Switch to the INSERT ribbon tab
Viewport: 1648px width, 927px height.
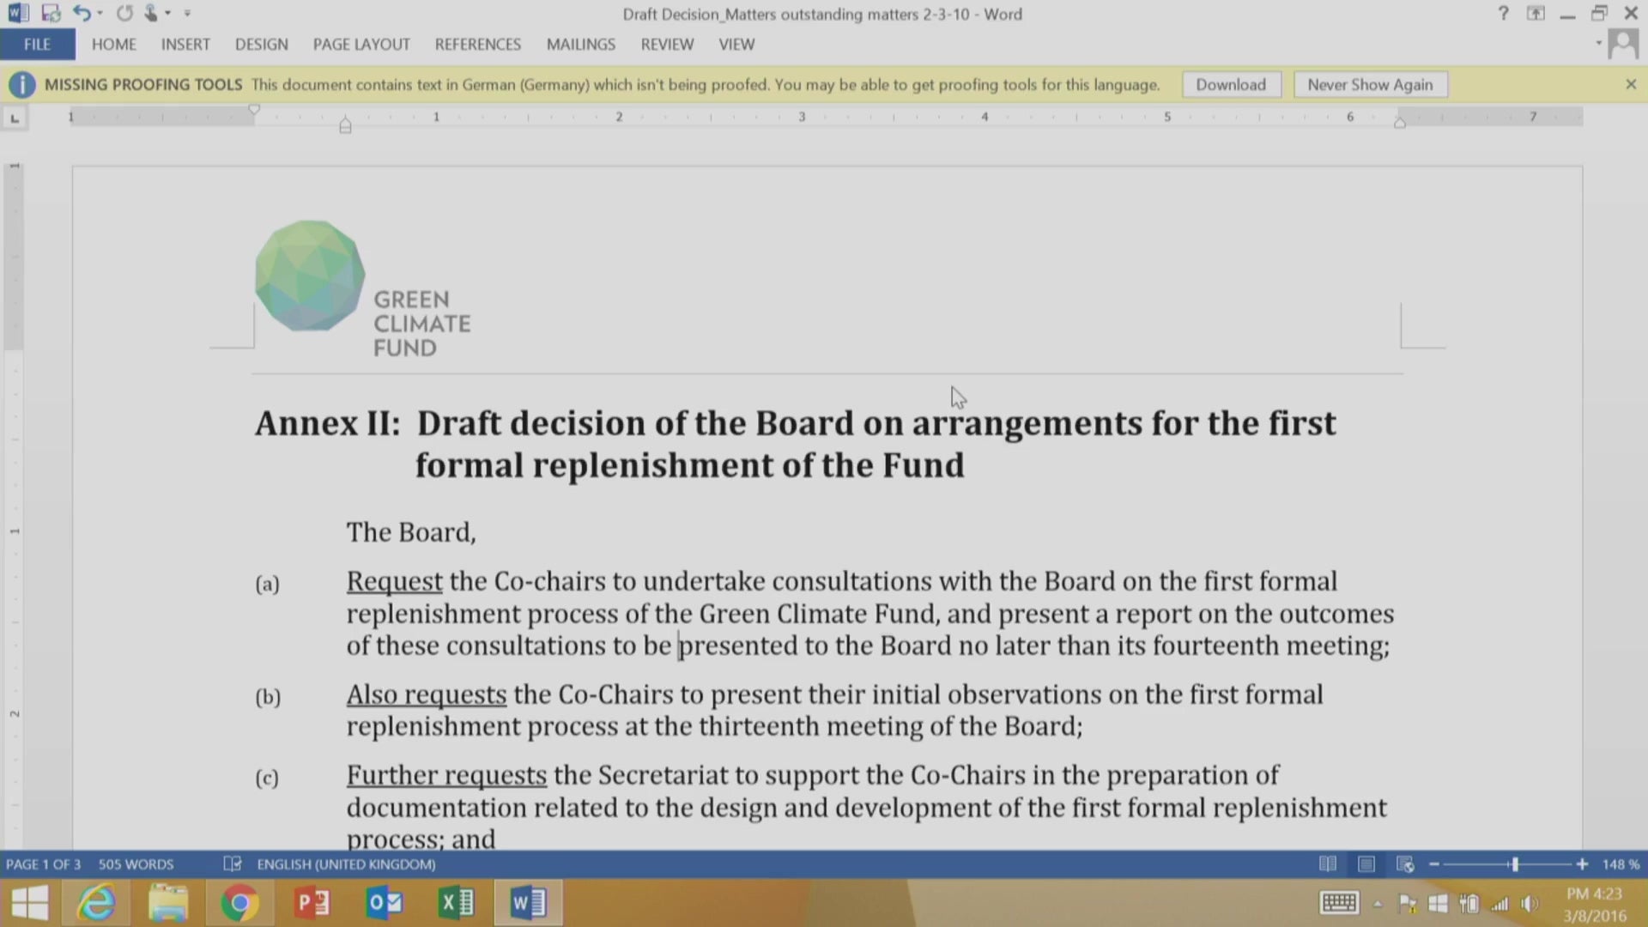click(x=185, y=45)
